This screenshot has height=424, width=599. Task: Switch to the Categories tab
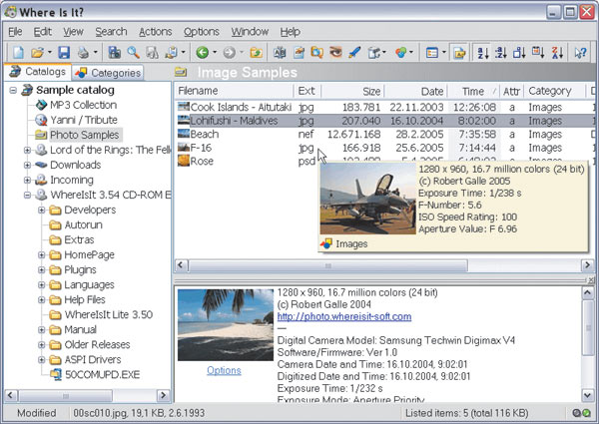(x=108, y=73)
